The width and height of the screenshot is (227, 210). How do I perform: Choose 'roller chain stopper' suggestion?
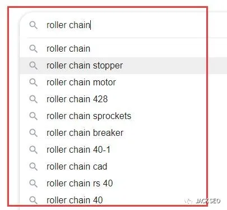(x=123, y=66)
